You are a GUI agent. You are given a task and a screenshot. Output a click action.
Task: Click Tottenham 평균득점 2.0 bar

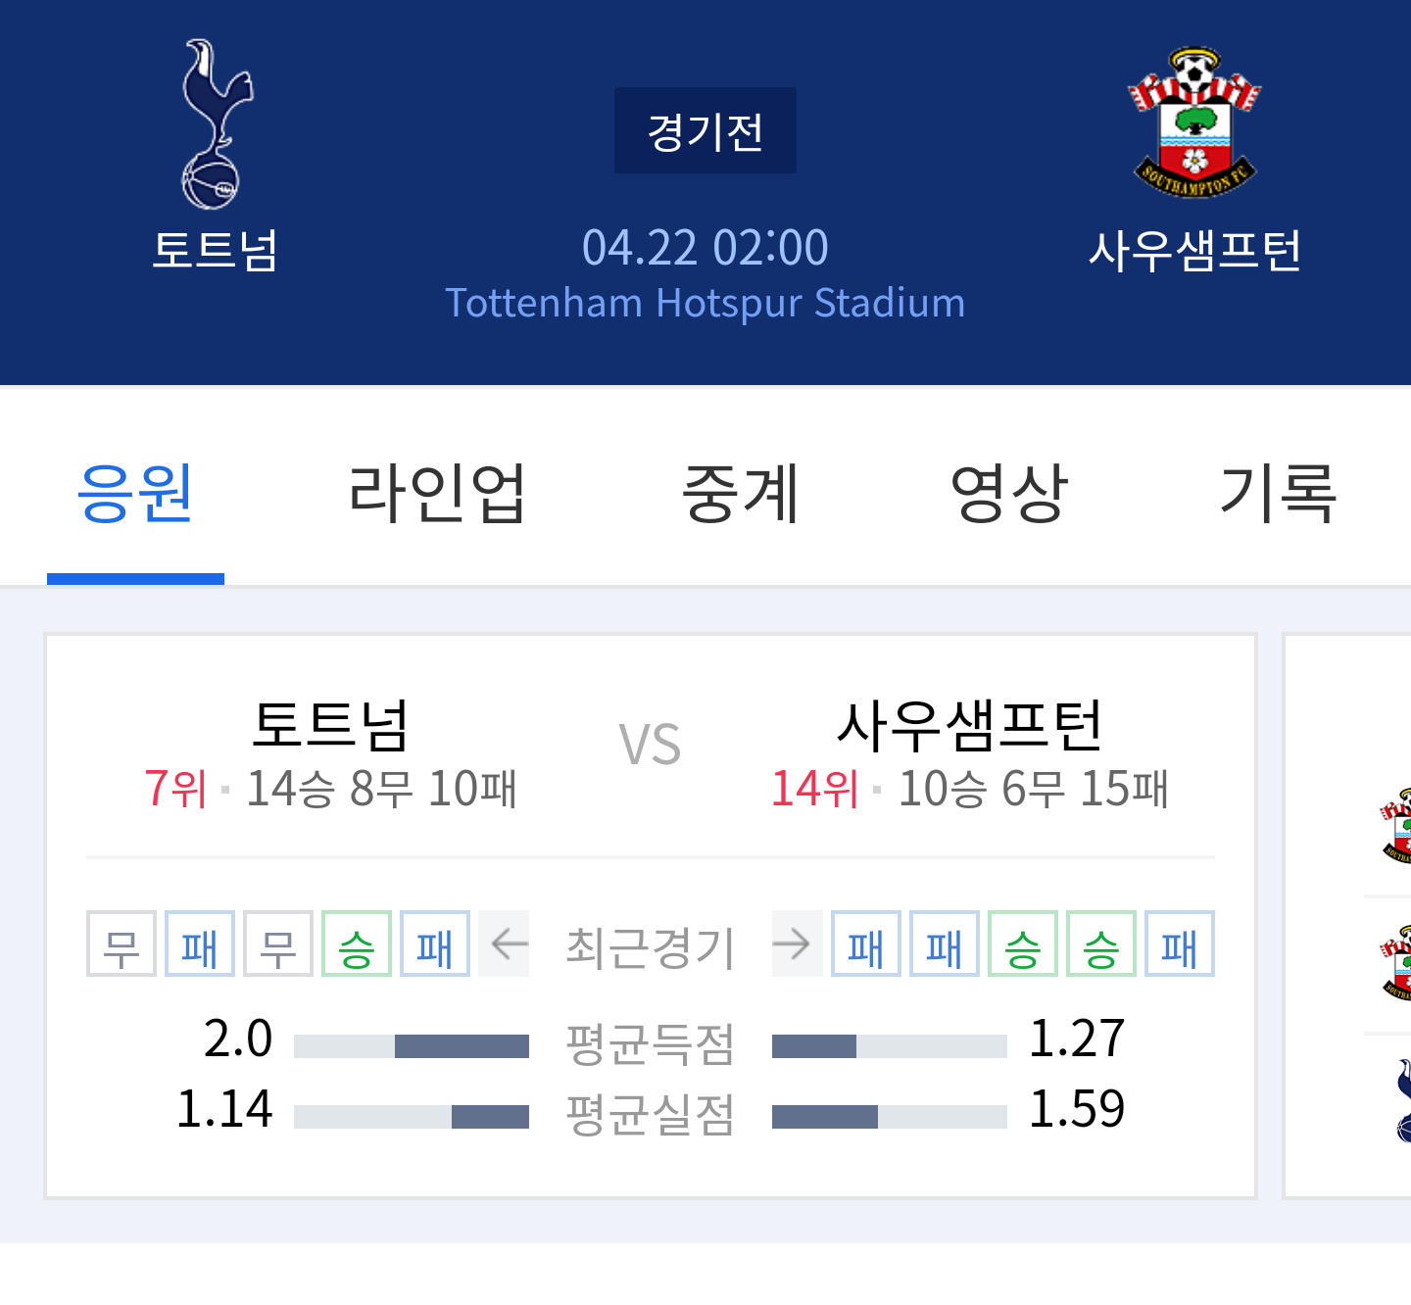click(x=412, y=1046)
